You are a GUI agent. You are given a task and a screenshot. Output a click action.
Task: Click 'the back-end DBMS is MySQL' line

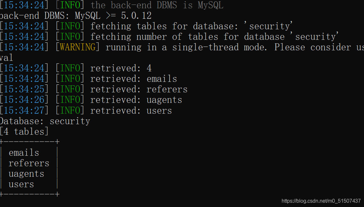point(157,5)
